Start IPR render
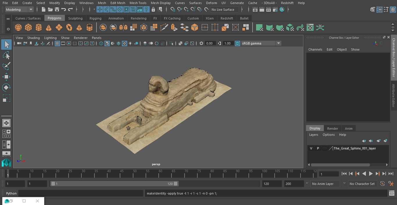Screen dimensions: 397x205 click(x=268, y=10)
